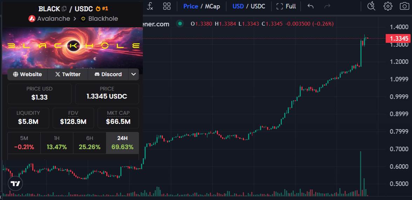Select USDC as the chart currency

point(258,6)
